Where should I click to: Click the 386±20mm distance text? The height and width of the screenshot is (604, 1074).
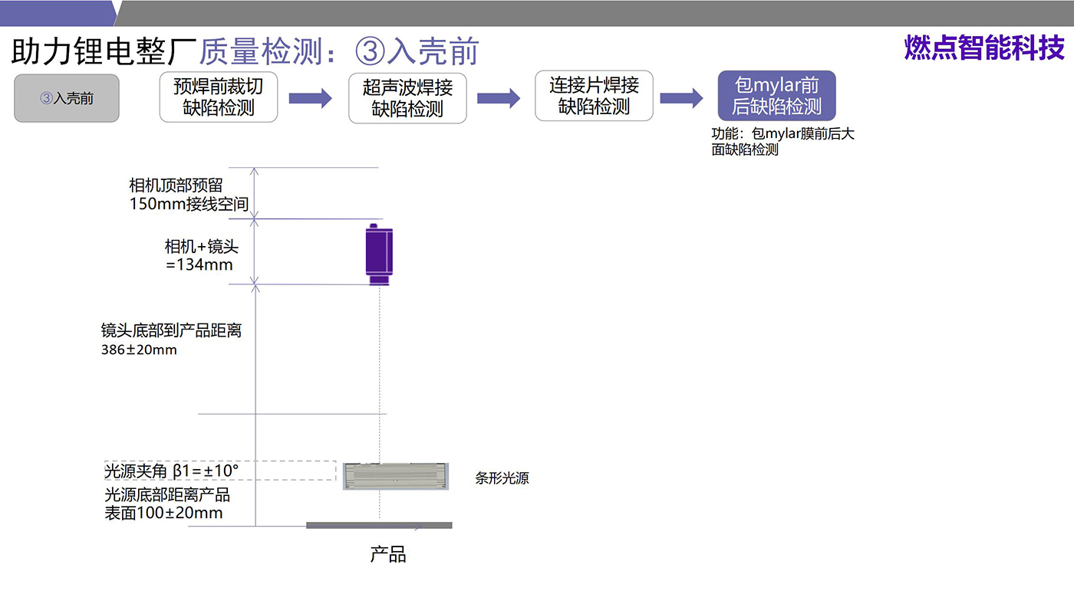(139, 350)
